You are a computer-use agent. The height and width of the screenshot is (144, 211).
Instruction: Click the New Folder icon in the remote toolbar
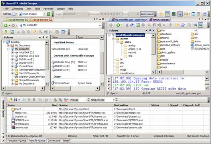[177, 25]
